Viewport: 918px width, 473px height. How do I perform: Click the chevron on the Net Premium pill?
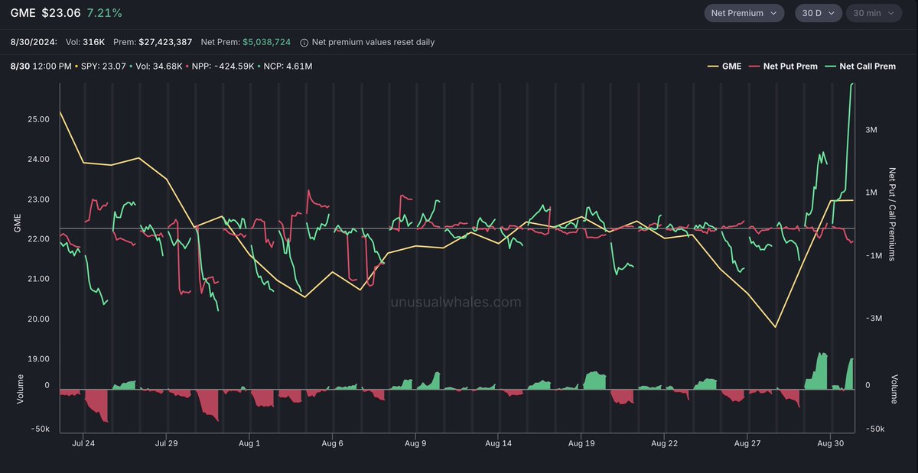coord(775,12)
